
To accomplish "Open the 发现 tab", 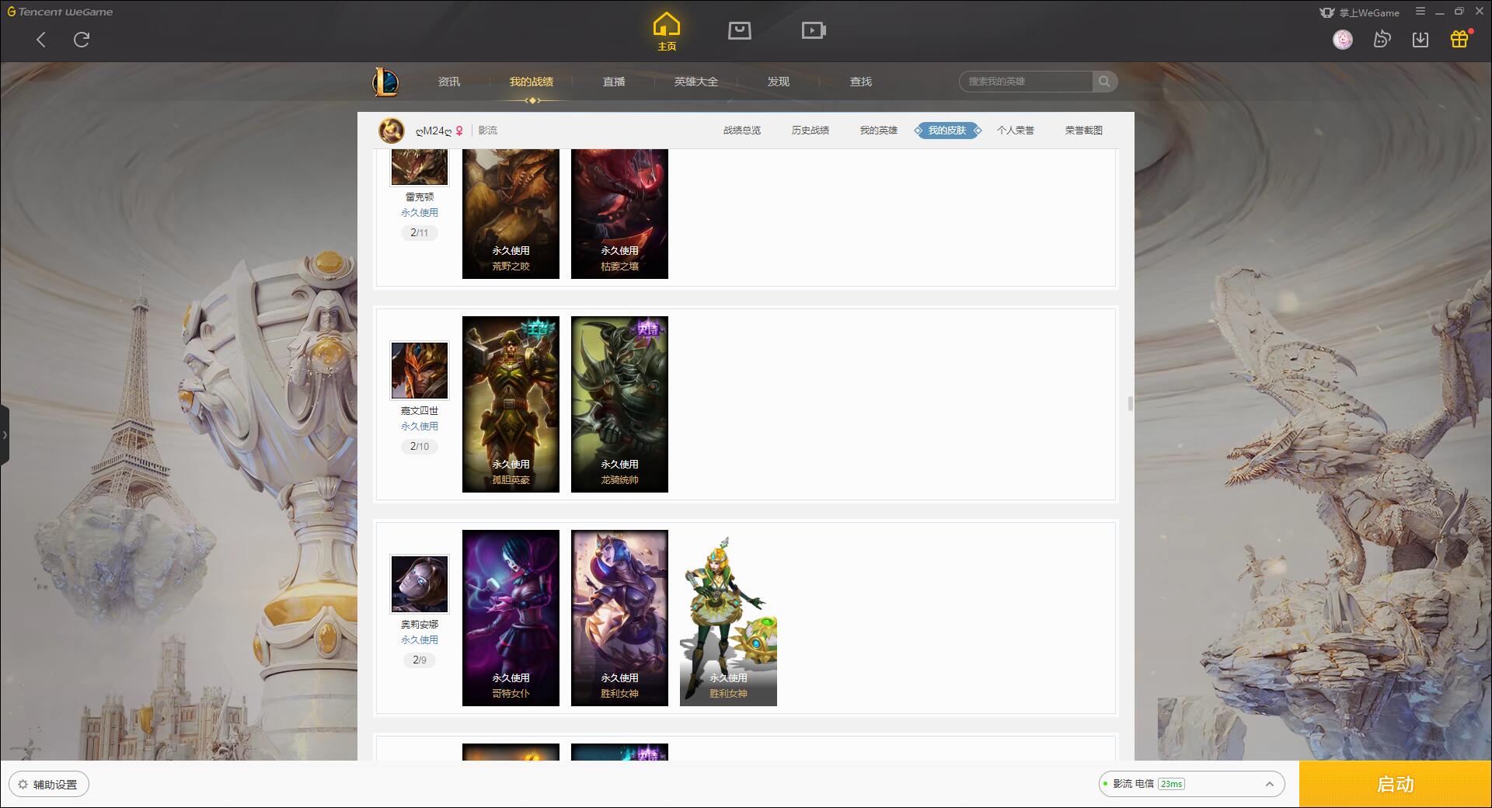I will pos(779,82).
